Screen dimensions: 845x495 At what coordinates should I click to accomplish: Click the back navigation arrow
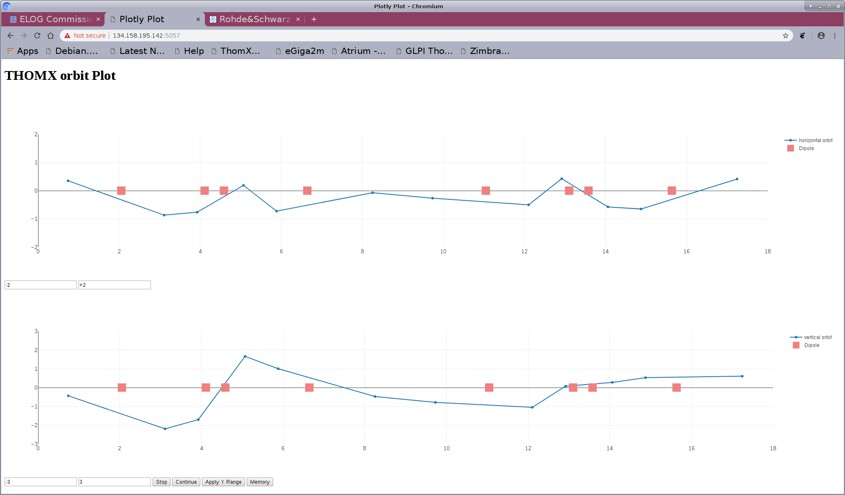click(10, 36)
